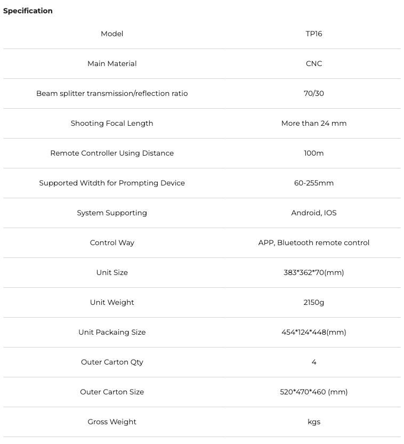Select the 383*362*70(mm) unit size

pyautogui.click(x=314, y=272)
